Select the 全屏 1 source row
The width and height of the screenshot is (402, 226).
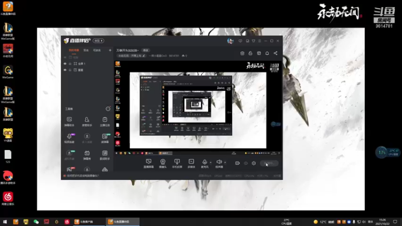click(x=87, y=64)
